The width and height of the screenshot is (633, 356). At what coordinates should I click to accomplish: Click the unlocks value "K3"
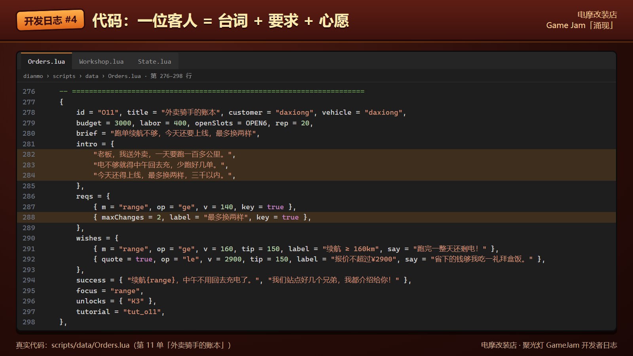135,301
